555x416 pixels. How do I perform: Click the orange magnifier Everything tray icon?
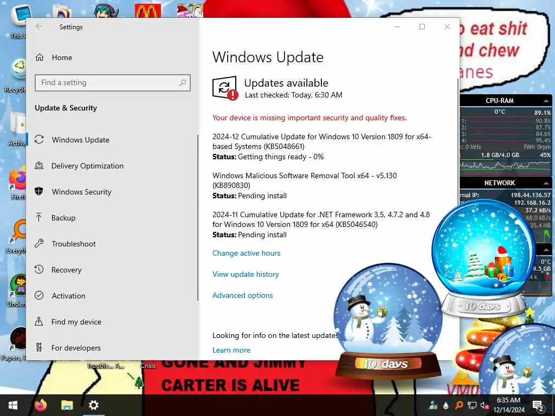point(459,405)
